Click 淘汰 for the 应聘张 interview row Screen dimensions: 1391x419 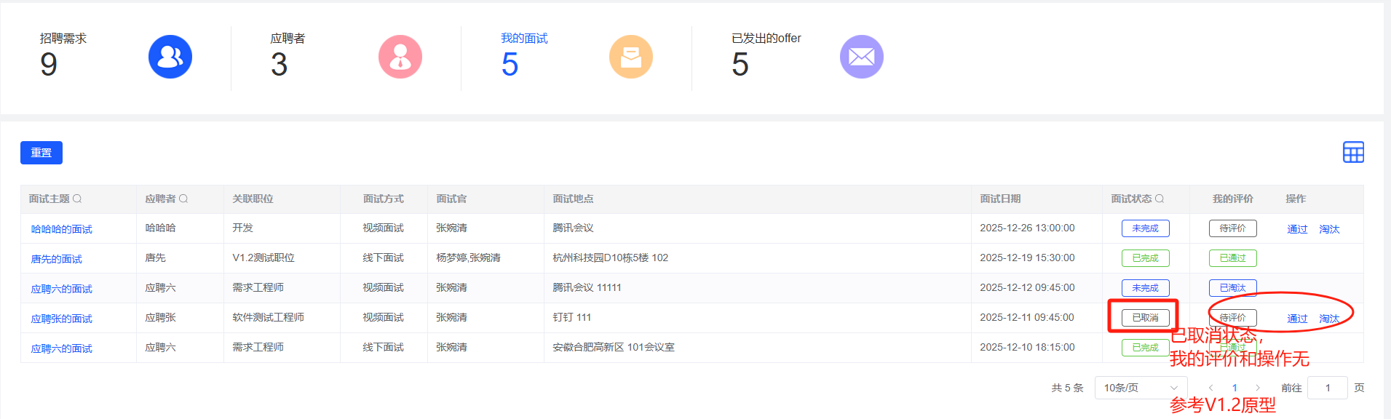click(x=1329, y=319)
